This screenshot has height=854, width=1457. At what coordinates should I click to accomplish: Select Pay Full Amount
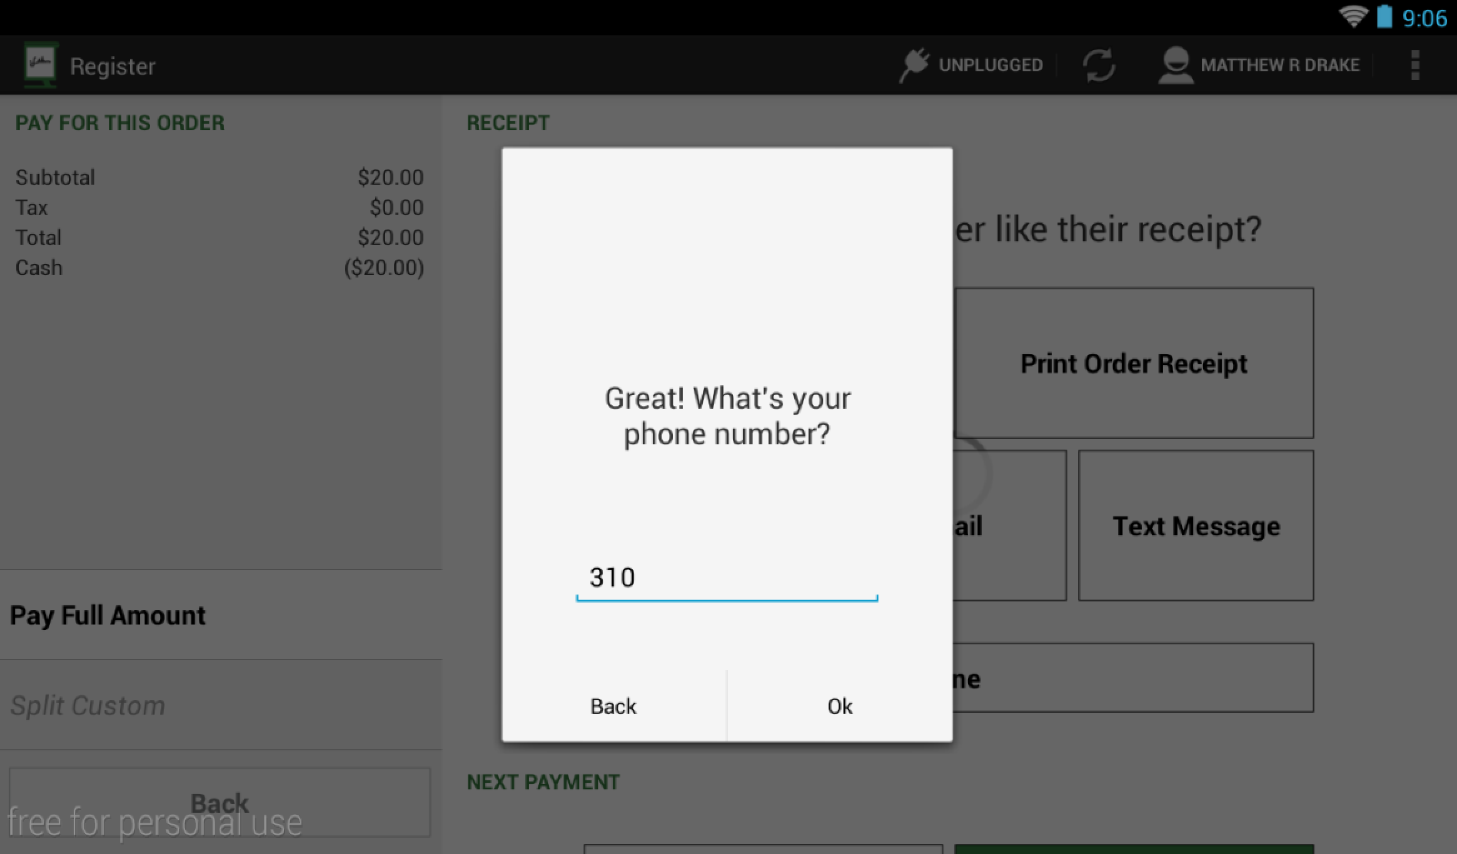108,615
